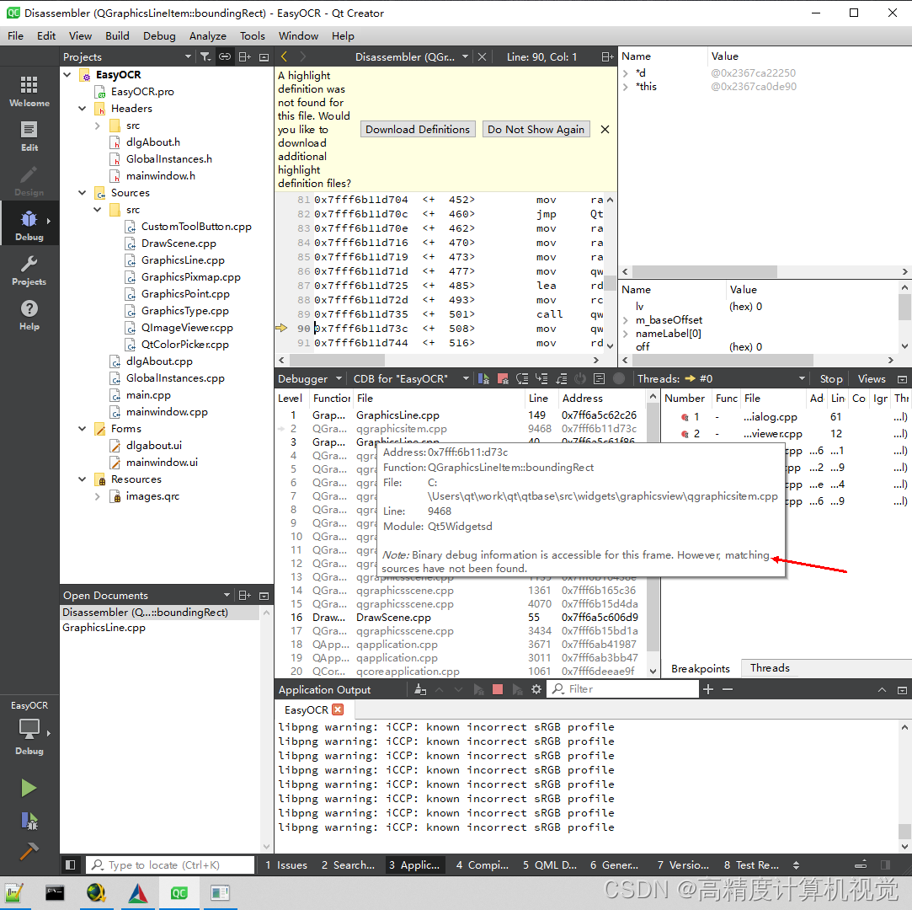Decrease Application Output font with minus
Viewport: 912px width, 910px height.
pyautogui.click(x=727, y=689)
